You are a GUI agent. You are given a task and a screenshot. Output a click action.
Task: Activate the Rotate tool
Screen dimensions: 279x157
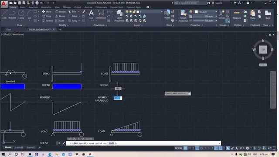[61, 12]
